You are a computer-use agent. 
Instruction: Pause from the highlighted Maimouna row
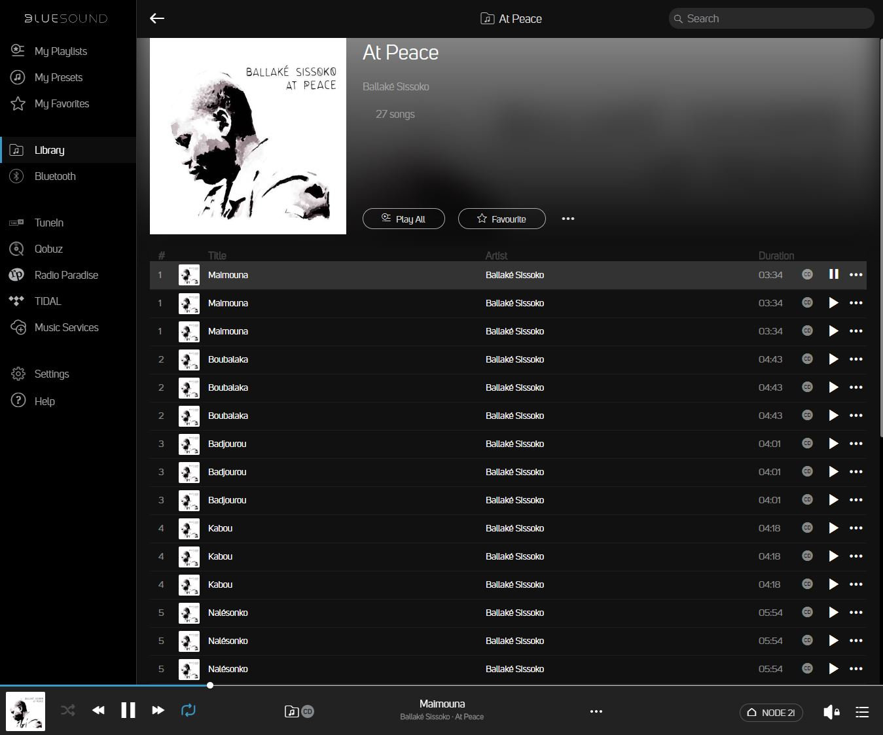[x=833, y=274]
